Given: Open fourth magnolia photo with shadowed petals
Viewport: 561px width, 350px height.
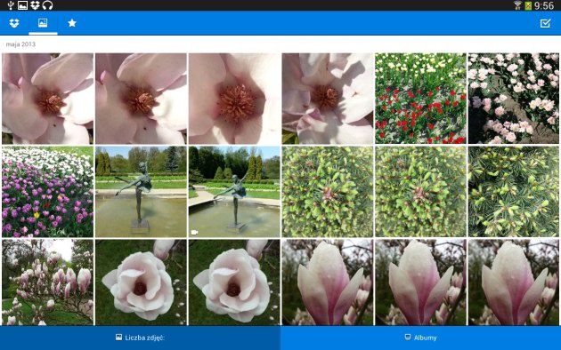Looking at the screenshot, I should tap(328, 99).
